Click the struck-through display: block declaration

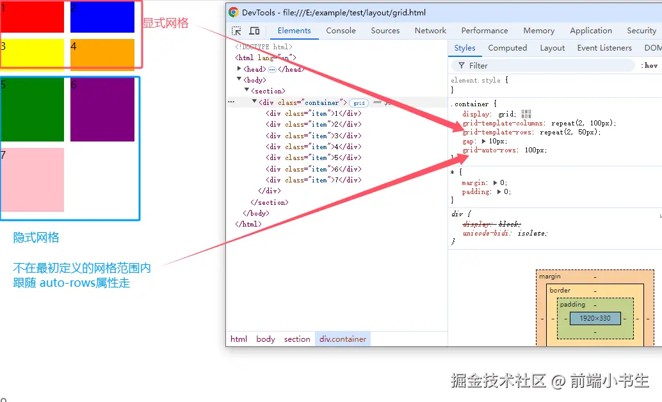[x=492, y=224]
